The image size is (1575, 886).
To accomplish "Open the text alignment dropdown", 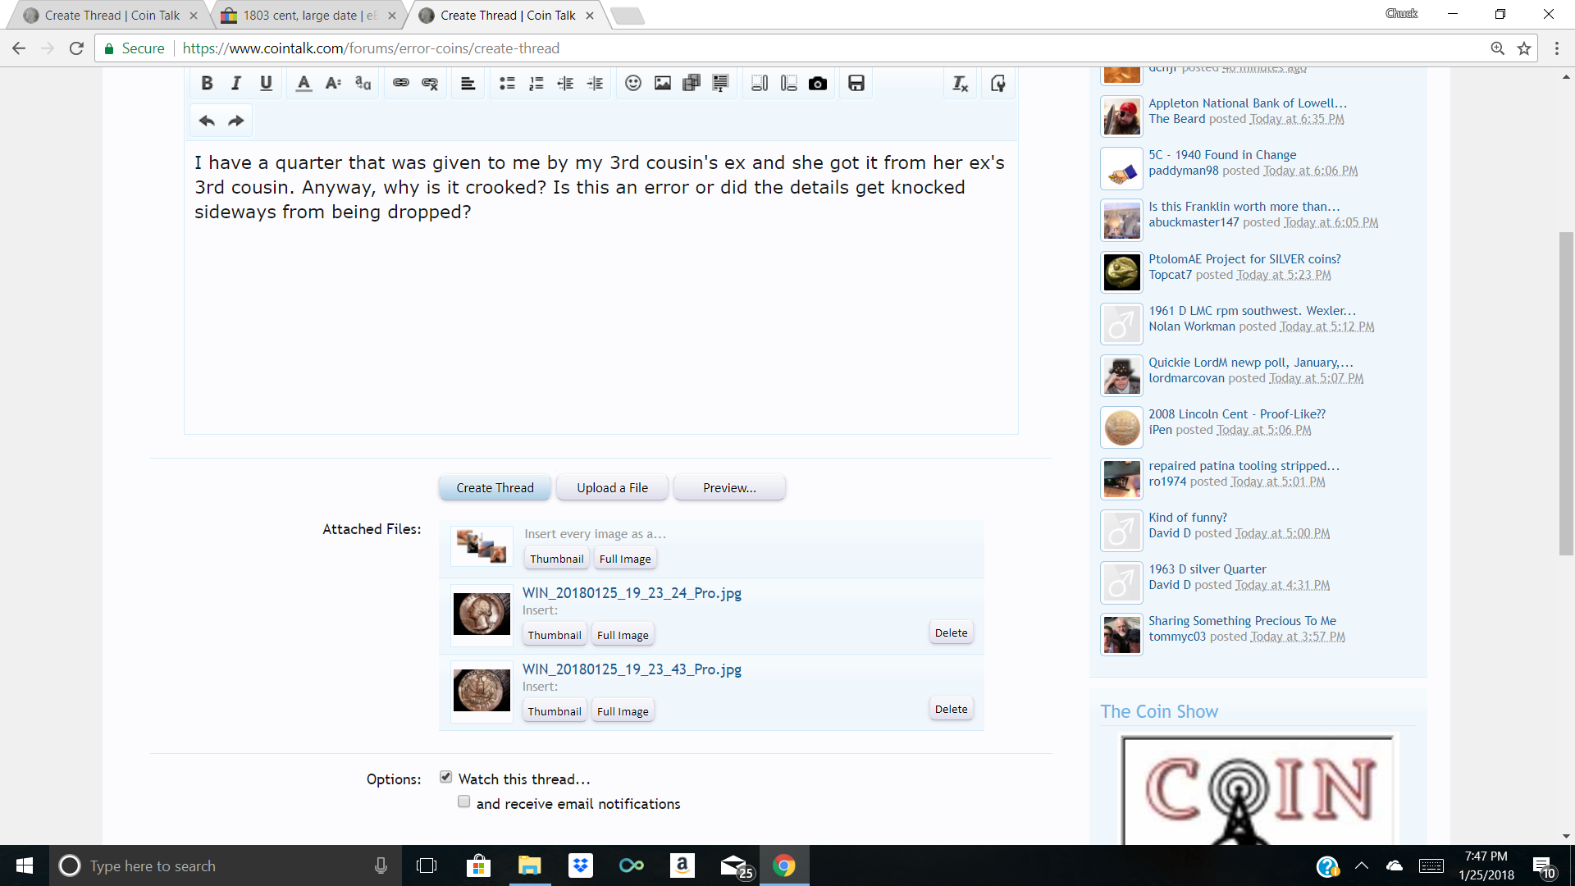I will pos(468,83).
